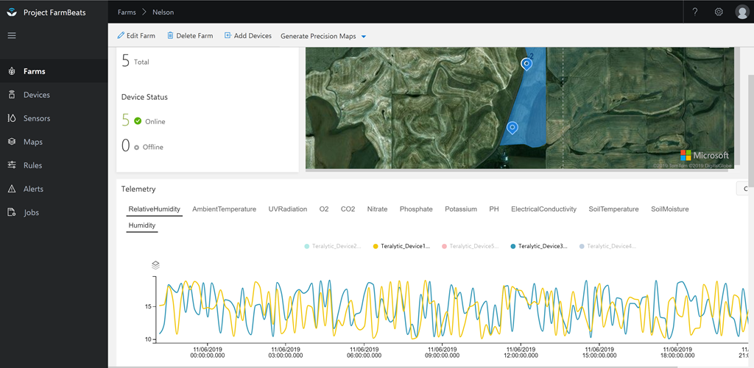Toggle Teralytic_Device3 series in chart legend
754x368 pixels.
click(x=538, y=246)
